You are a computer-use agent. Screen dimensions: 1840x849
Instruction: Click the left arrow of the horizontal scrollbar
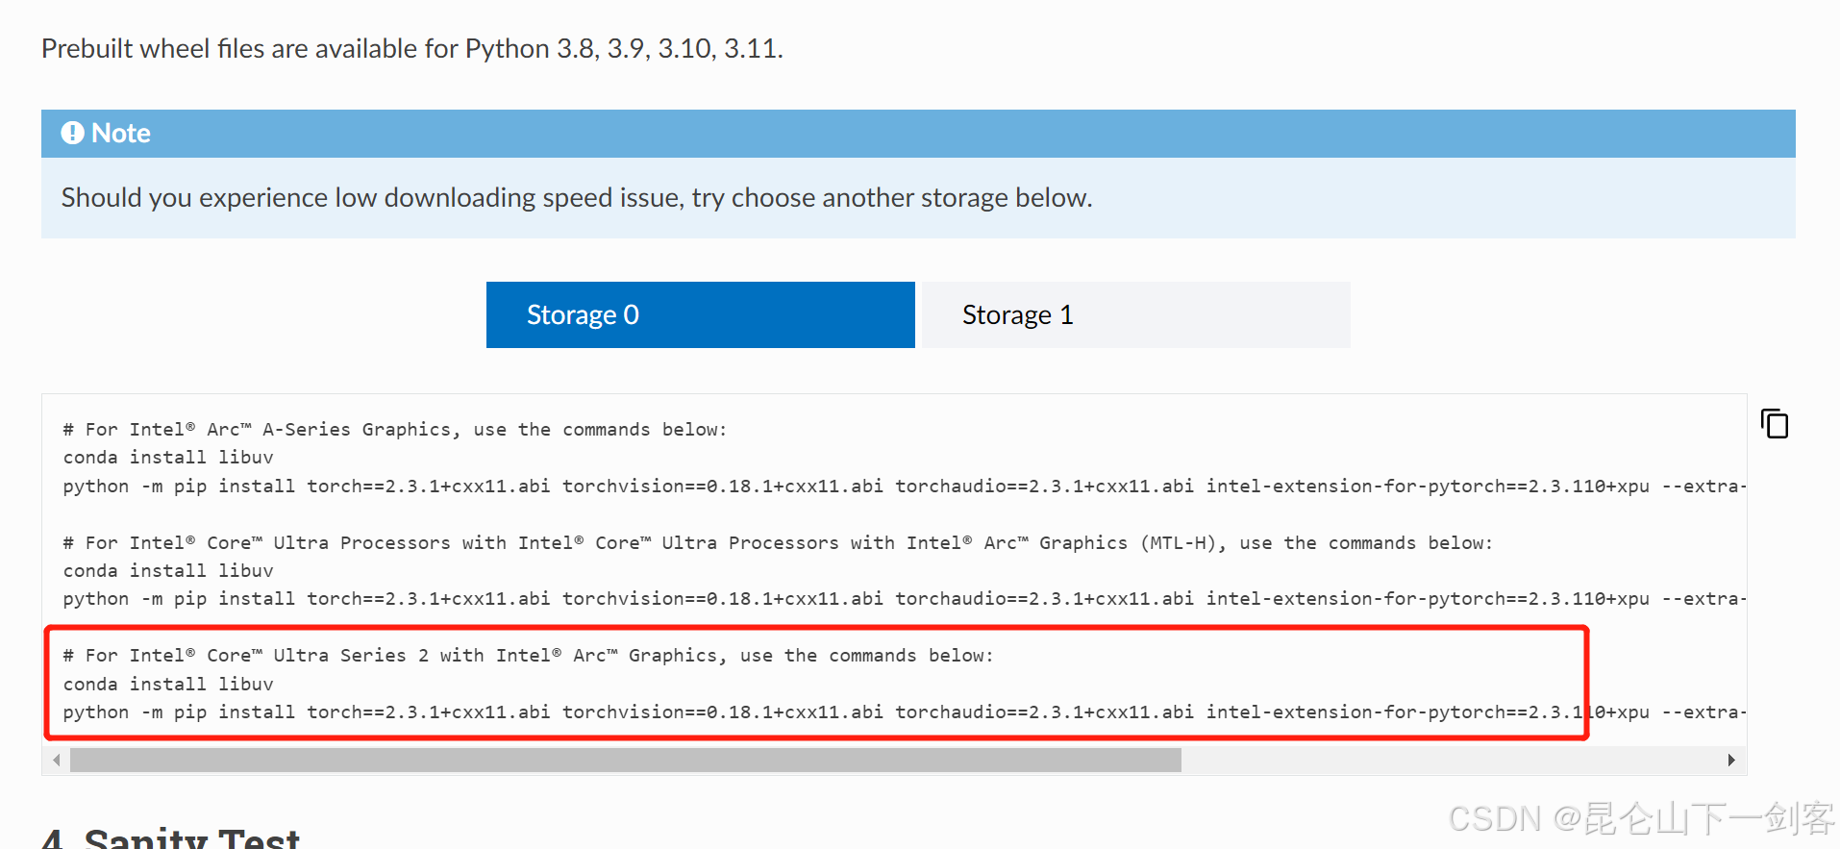click(x=56, y=760)
